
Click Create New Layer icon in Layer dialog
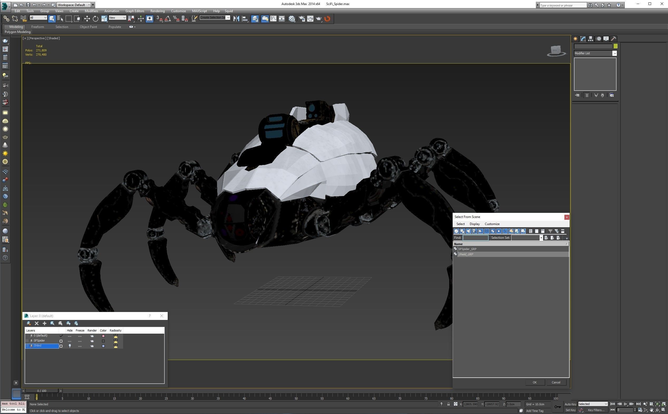click(28, 323)
